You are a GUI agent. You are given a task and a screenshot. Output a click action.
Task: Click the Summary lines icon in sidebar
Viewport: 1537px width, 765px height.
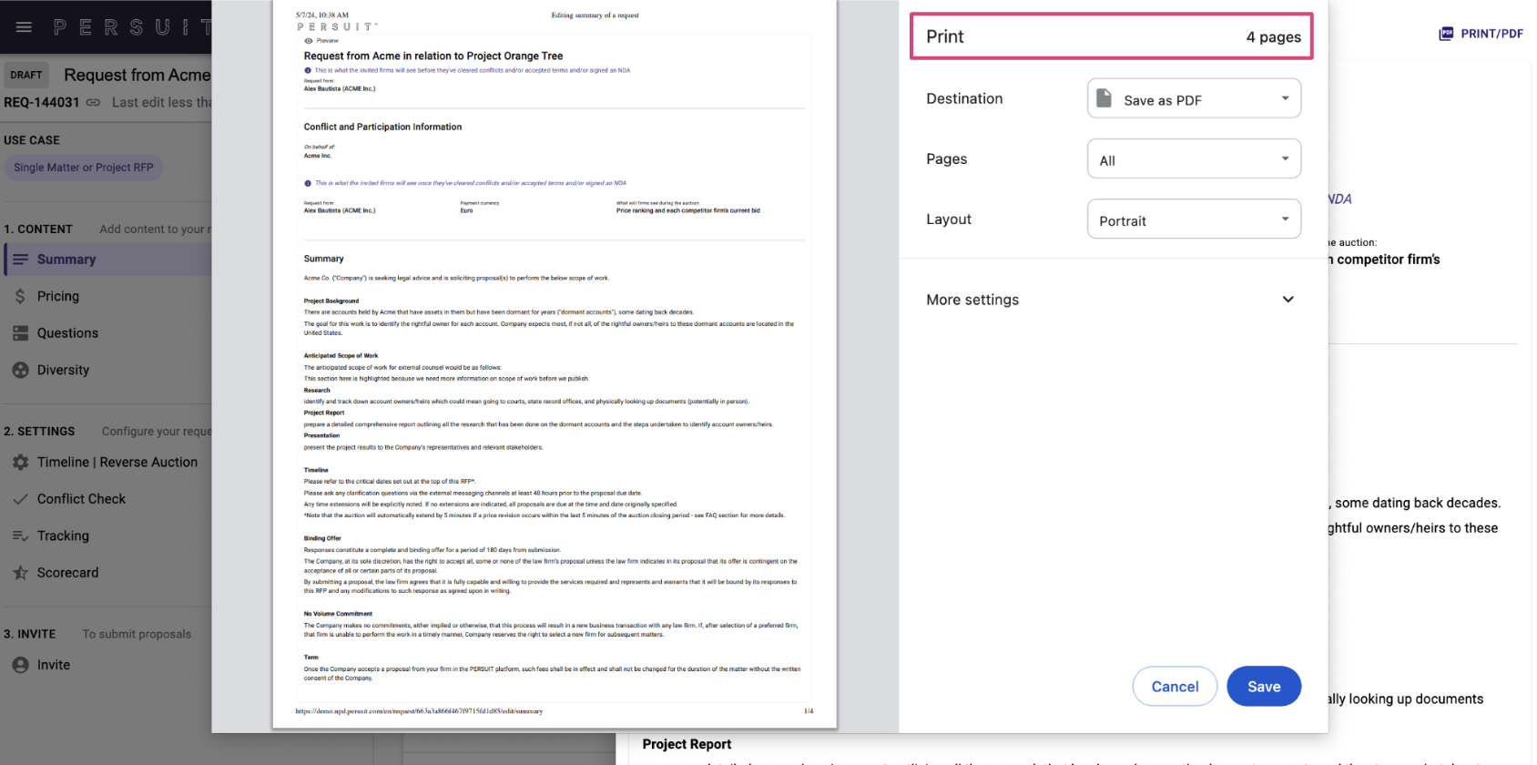click(x=20, y=260)
